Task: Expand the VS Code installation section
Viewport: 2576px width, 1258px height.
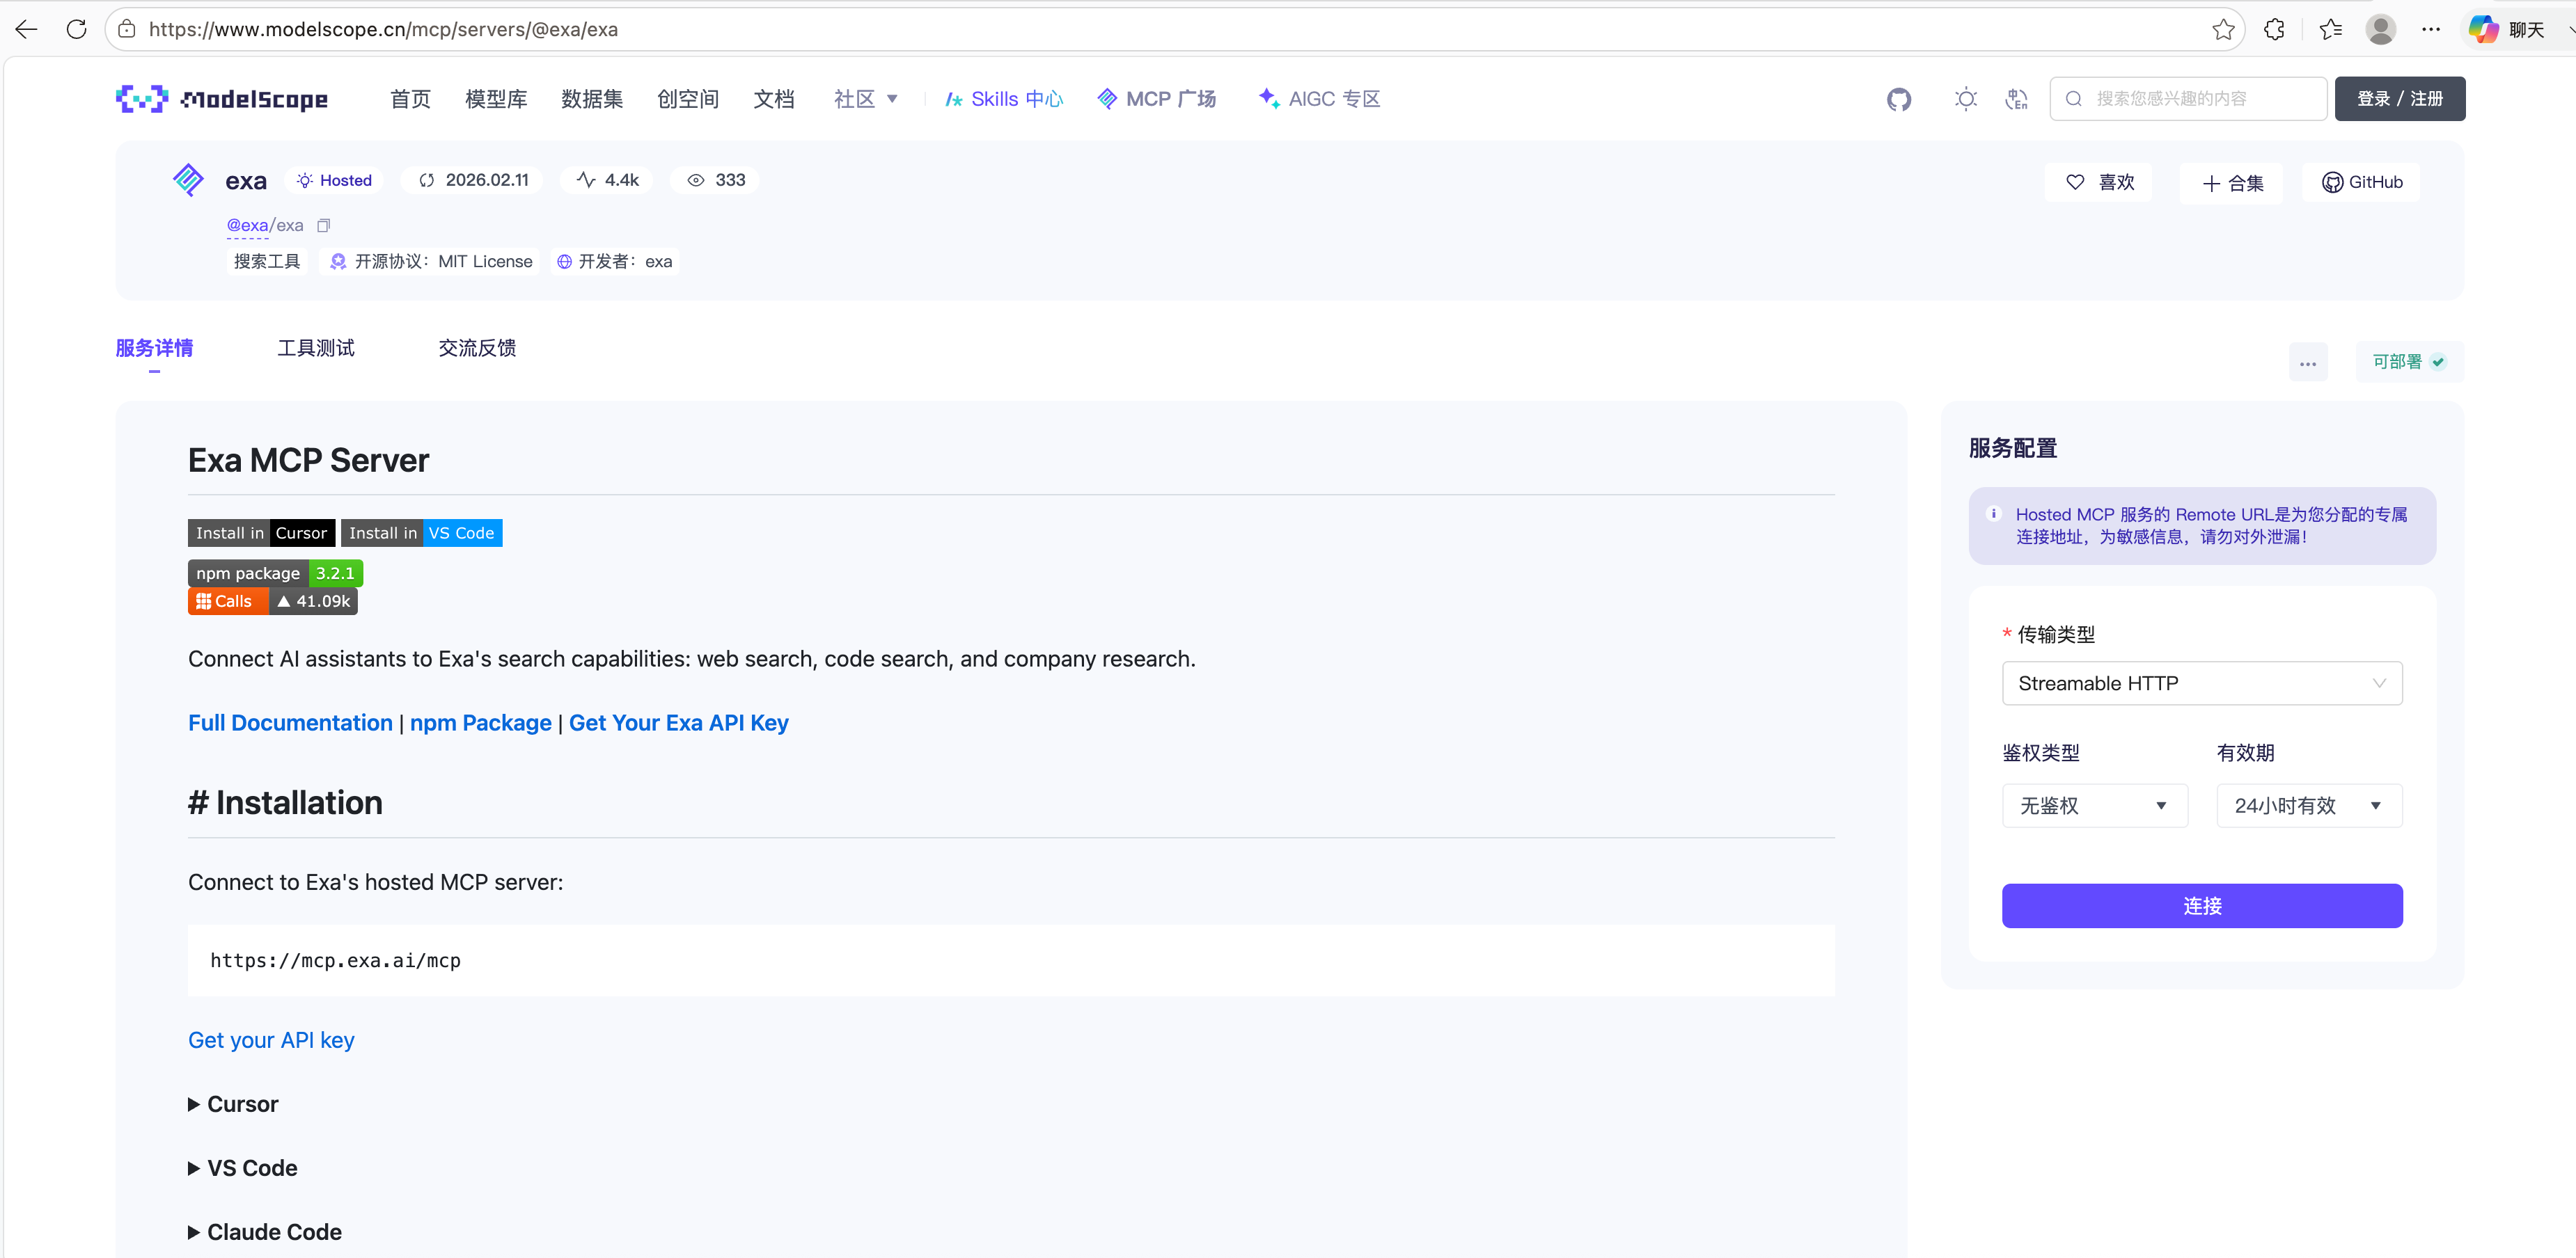Action: tap(243, 1168)
